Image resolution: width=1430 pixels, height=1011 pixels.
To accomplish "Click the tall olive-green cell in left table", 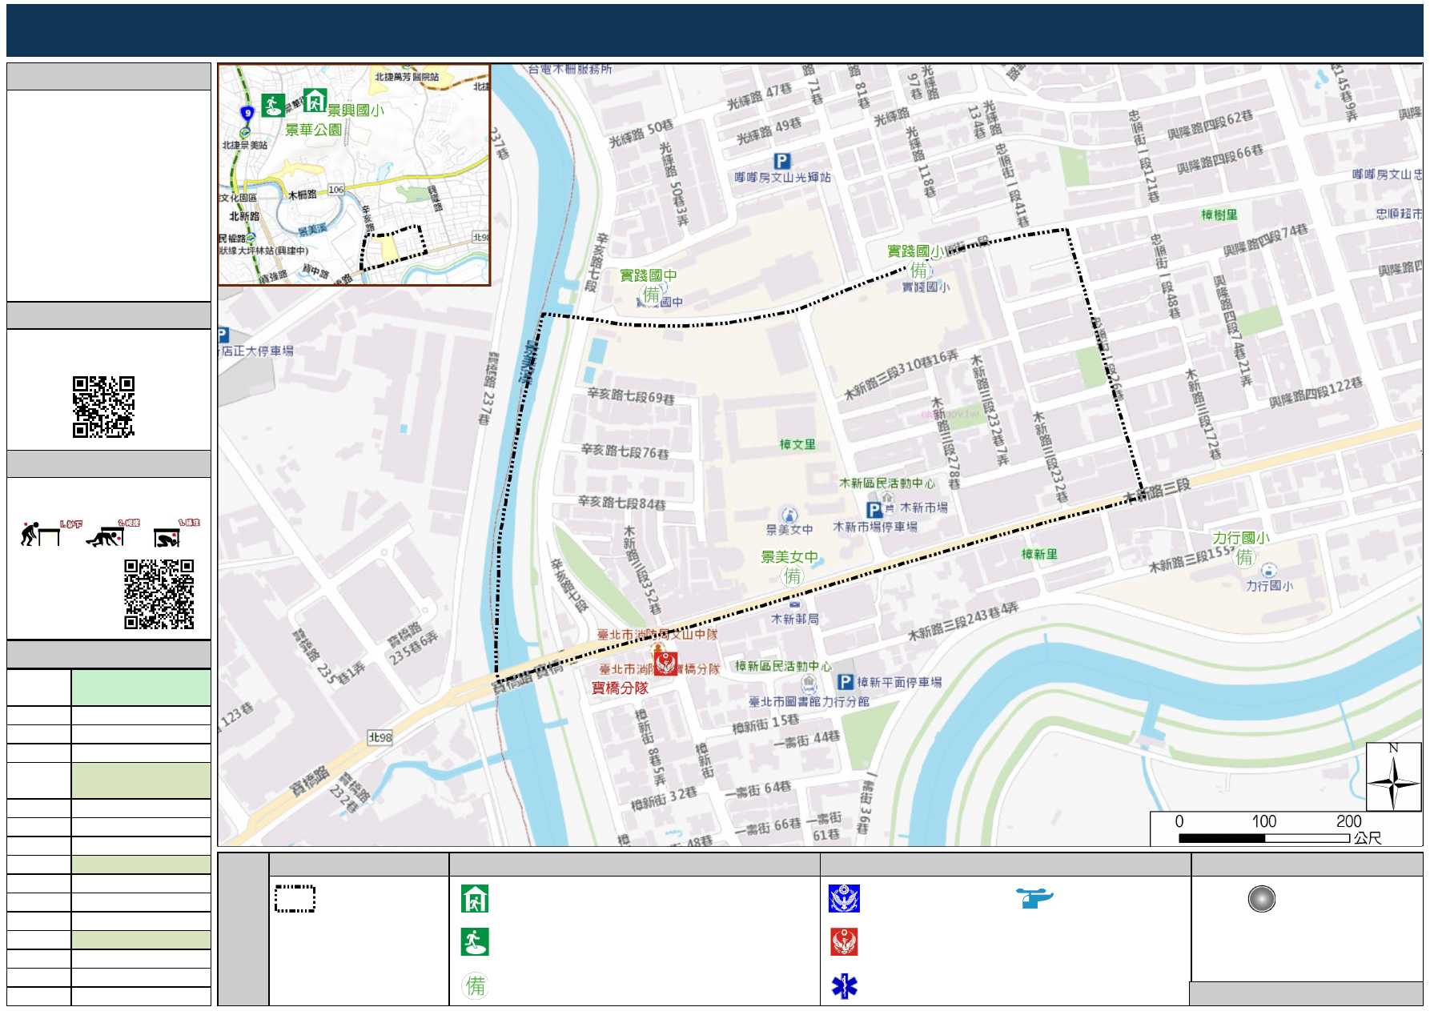I will pyautogui.click(x=141, y=780).
